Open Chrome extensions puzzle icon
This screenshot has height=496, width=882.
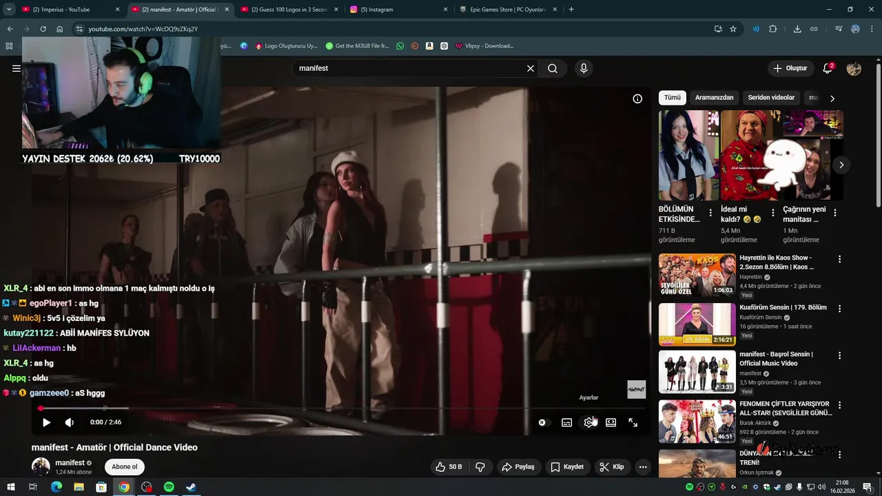(x=772, y=29)
